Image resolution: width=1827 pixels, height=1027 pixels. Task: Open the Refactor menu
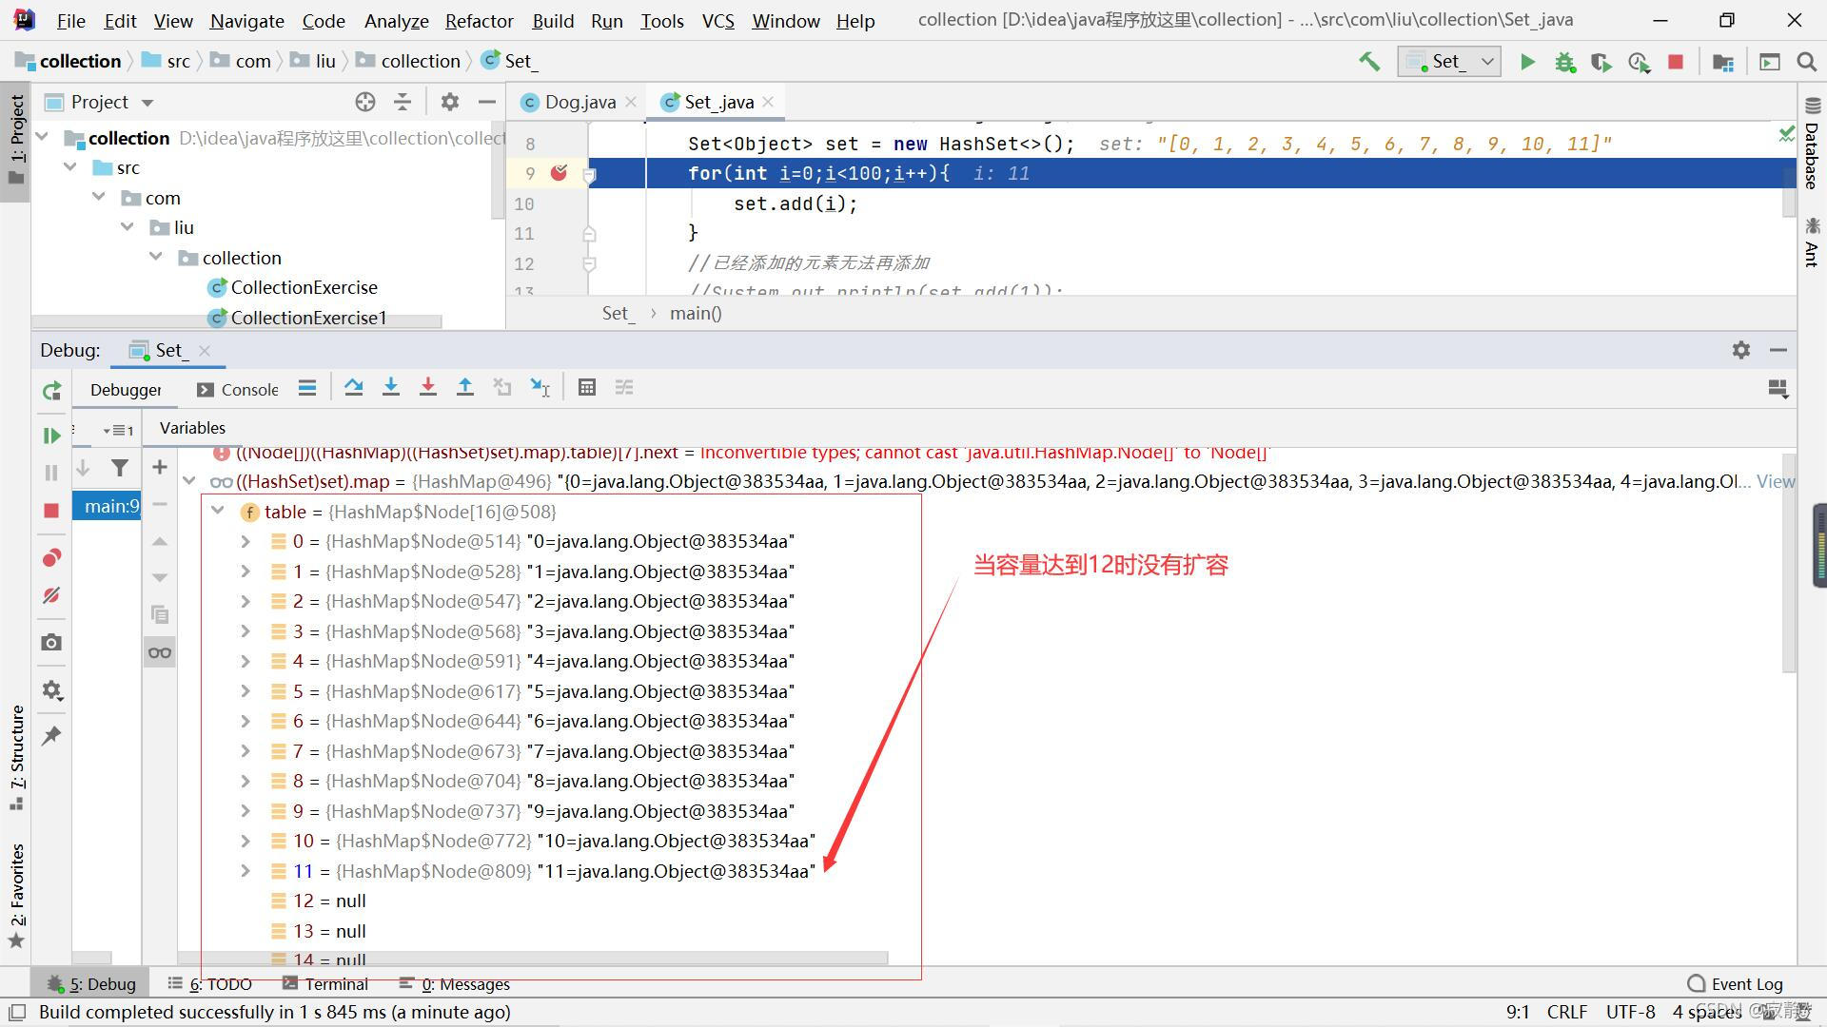tap(479, 21)
